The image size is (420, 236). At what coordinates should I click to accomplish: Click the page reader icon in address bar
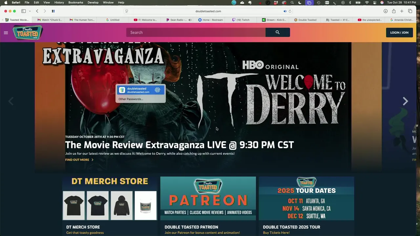[127, 11]
